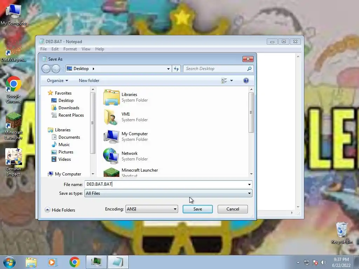This screenshot has height=269, width=359.
Task: Open Google Chrome desktop shortcut
Action: [x=14, y=90]
